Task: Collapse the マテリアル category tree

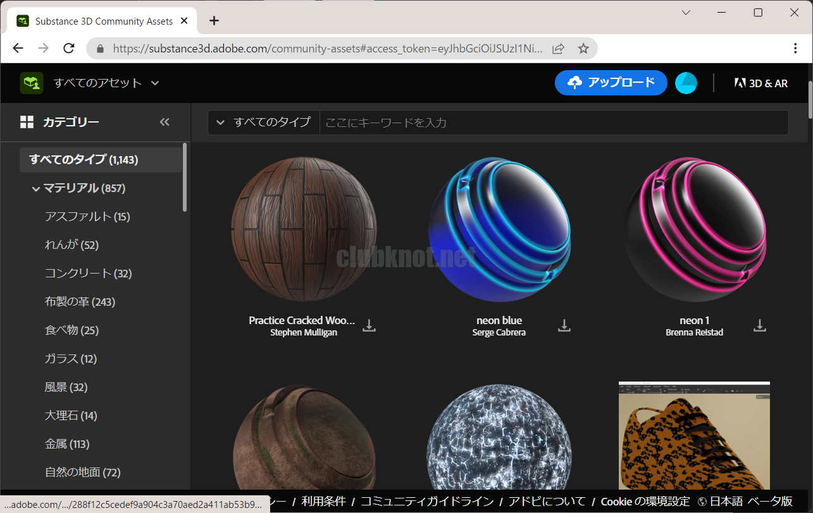Action: 36,188
